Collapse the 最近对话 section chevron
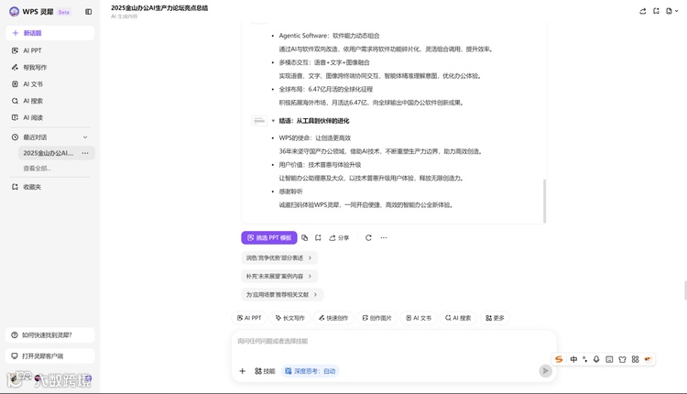 coord(85,137)
